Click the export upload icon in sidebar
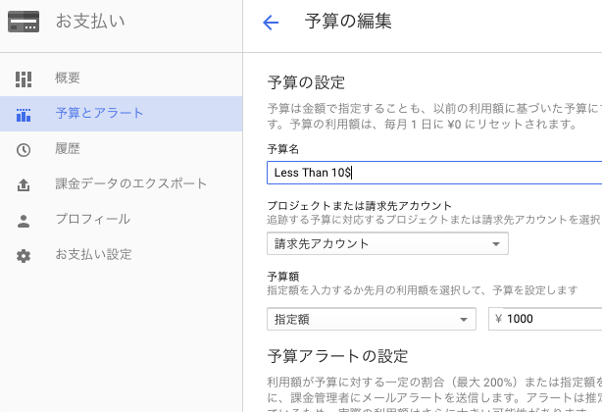Image resolution: width=602 pixels, height=412 pixels. point(24,185)
